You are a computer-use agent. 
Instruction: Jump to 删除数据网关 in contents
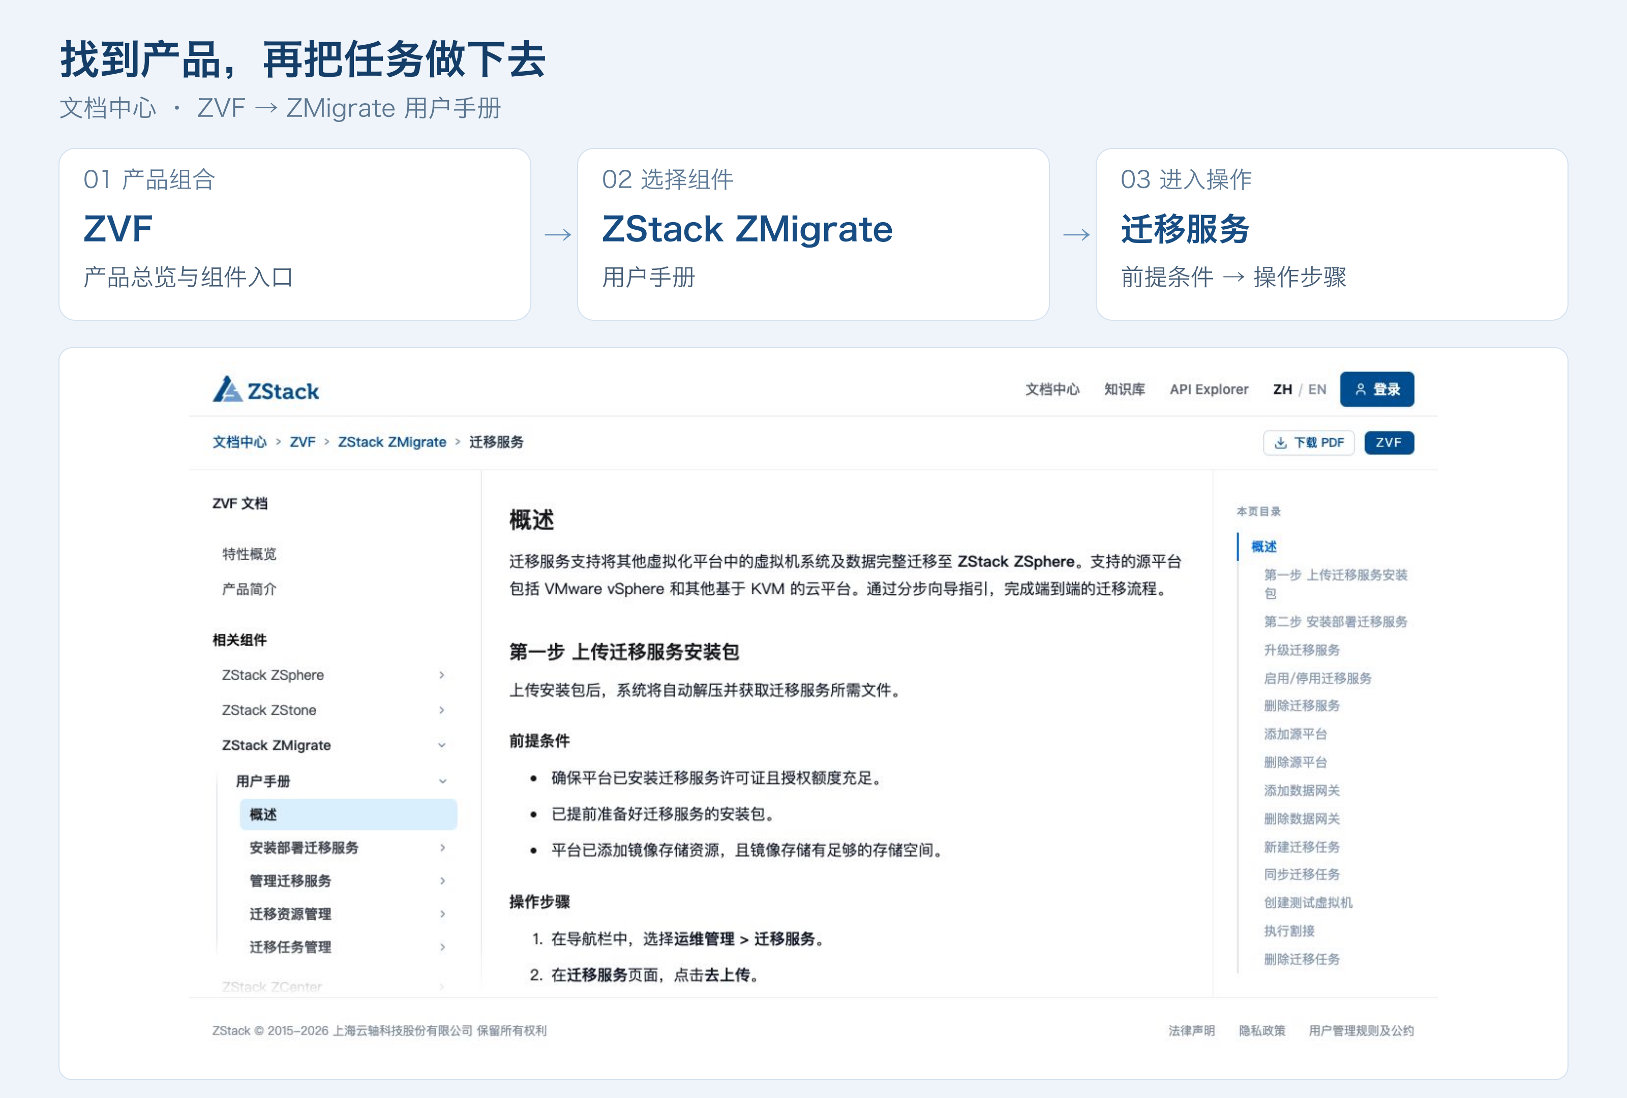pos(1302,819)
